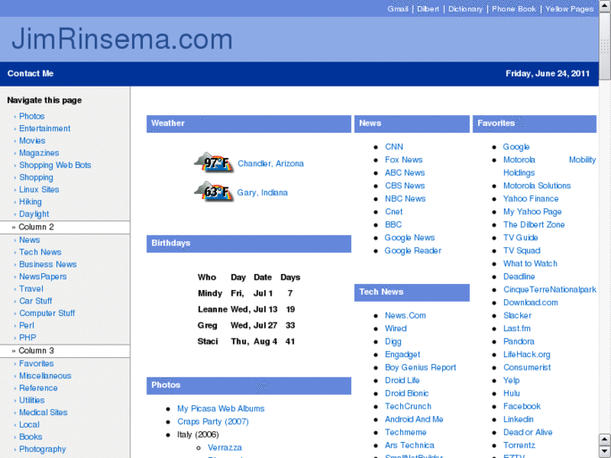Jump to Perl in sidebar
Viewport: 611px width, 458px height.
(x=27, y=325)
